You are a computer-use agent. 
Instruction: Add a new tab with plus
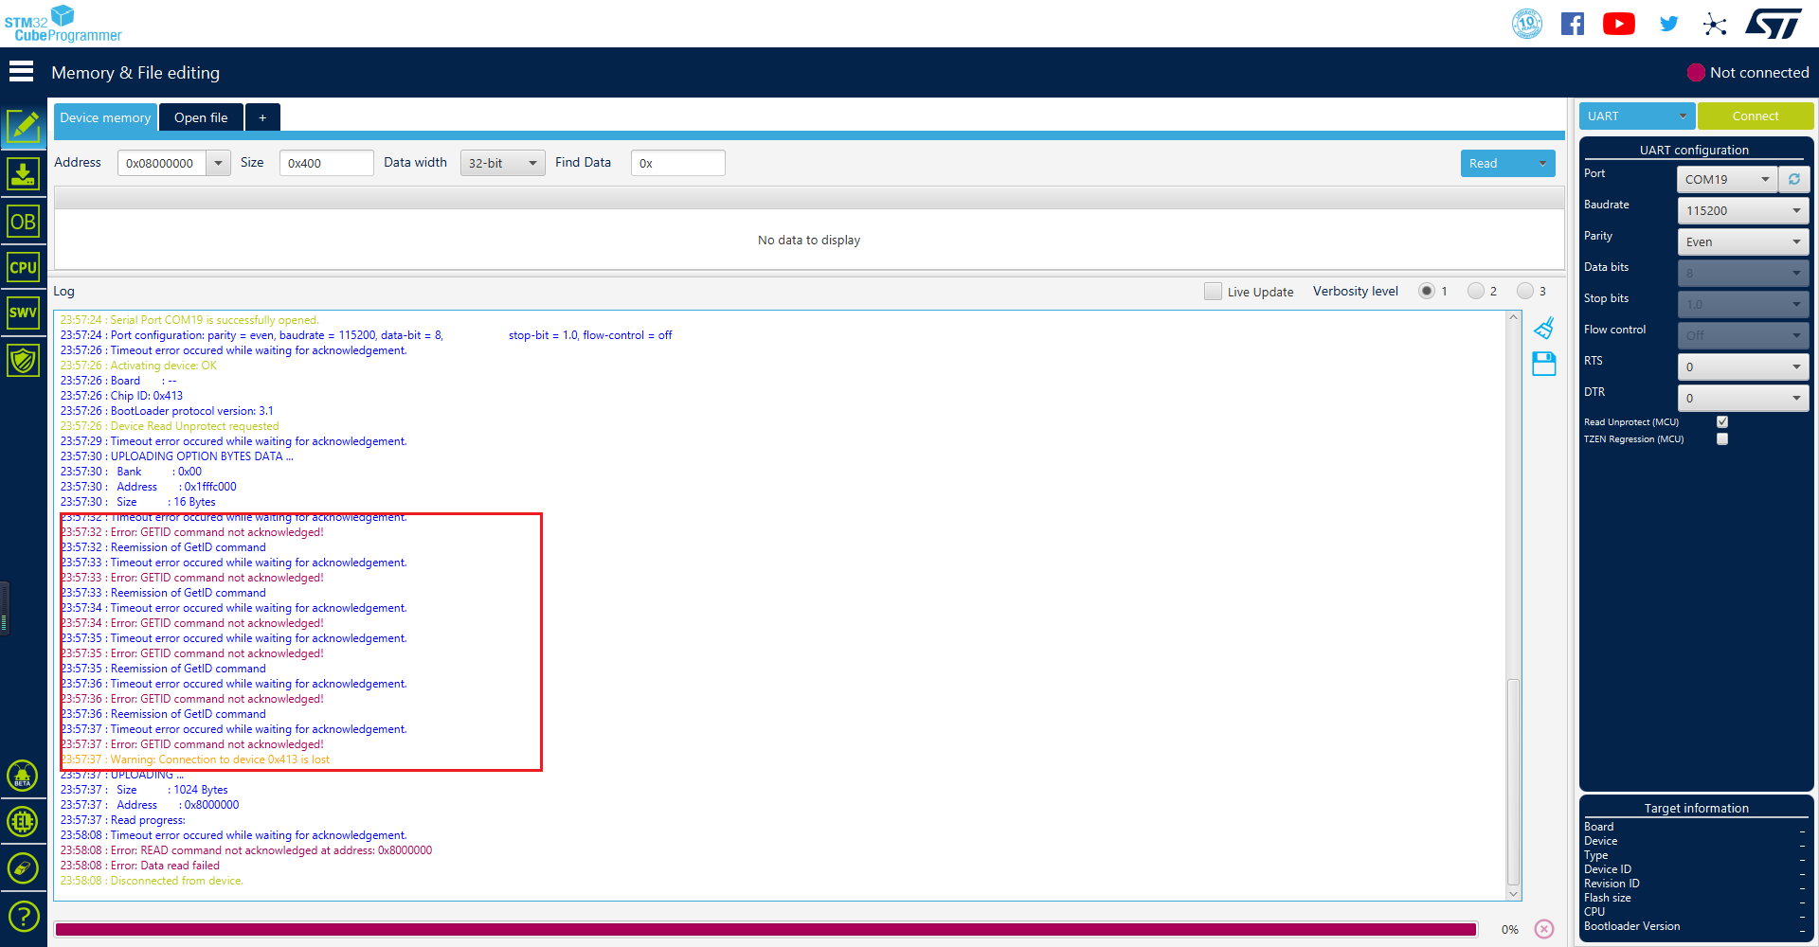[x=262, y=117]
